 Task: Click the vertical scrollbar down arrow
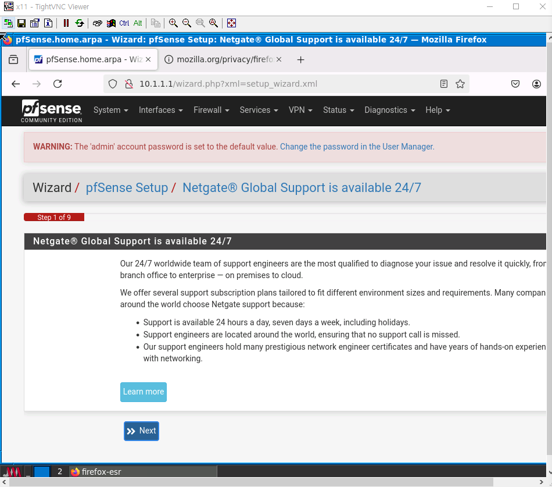click(549, 472)
